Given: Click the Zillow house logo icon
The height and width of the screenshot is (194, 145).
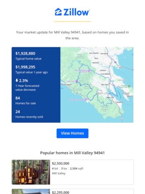Looking at the screenshot, I should tap(58, 12).
